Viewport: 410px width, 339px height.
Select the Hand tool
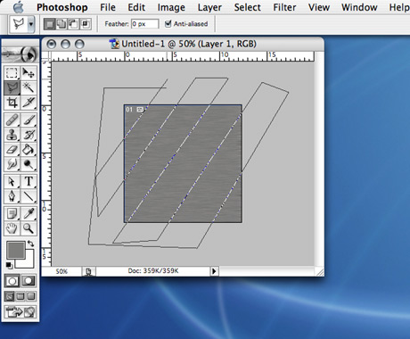tap(12, 228)
